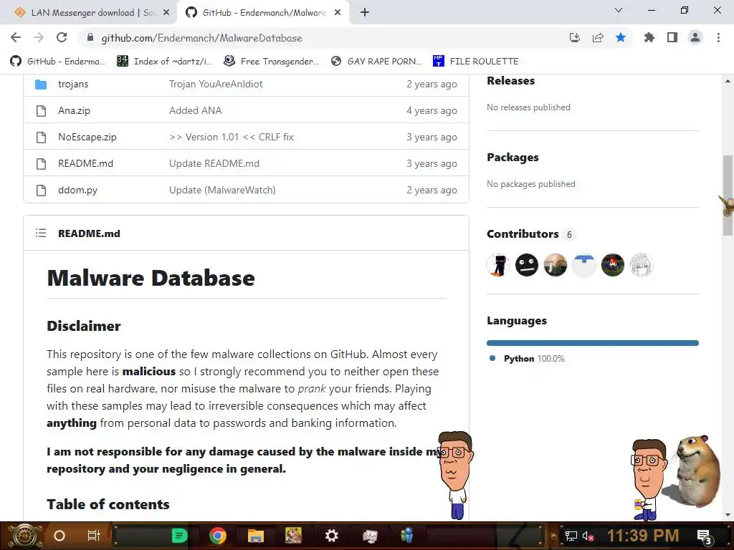Open the notification center with 3 alerts

pyautogui.click(x=705, y=536)
